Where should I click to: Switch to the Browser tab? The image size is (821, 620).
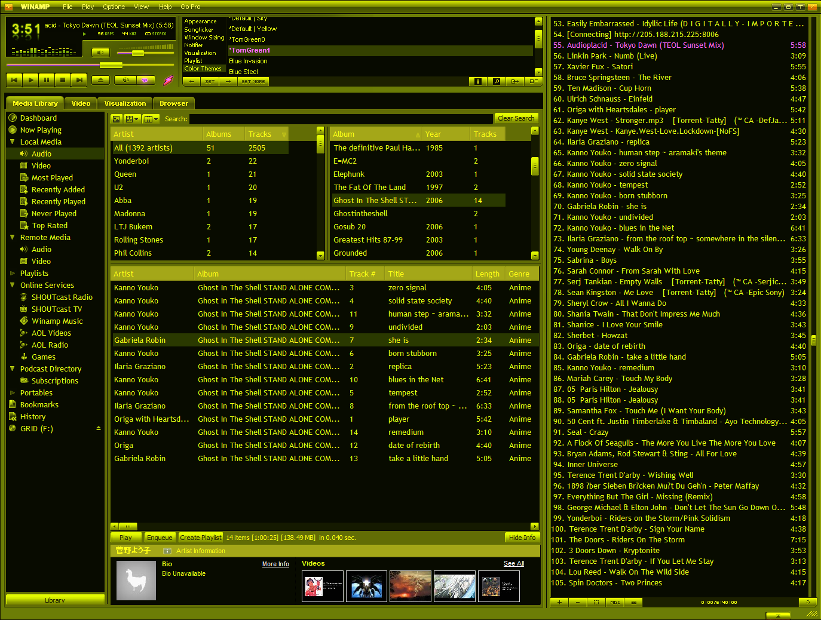pyautogui.click(x=174, y=103)
